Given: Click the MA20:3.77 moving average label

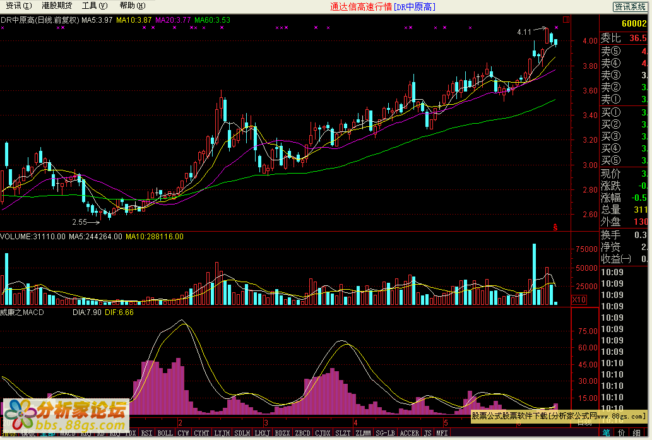Looking at the screenshot, I should [x=173, y=20].
